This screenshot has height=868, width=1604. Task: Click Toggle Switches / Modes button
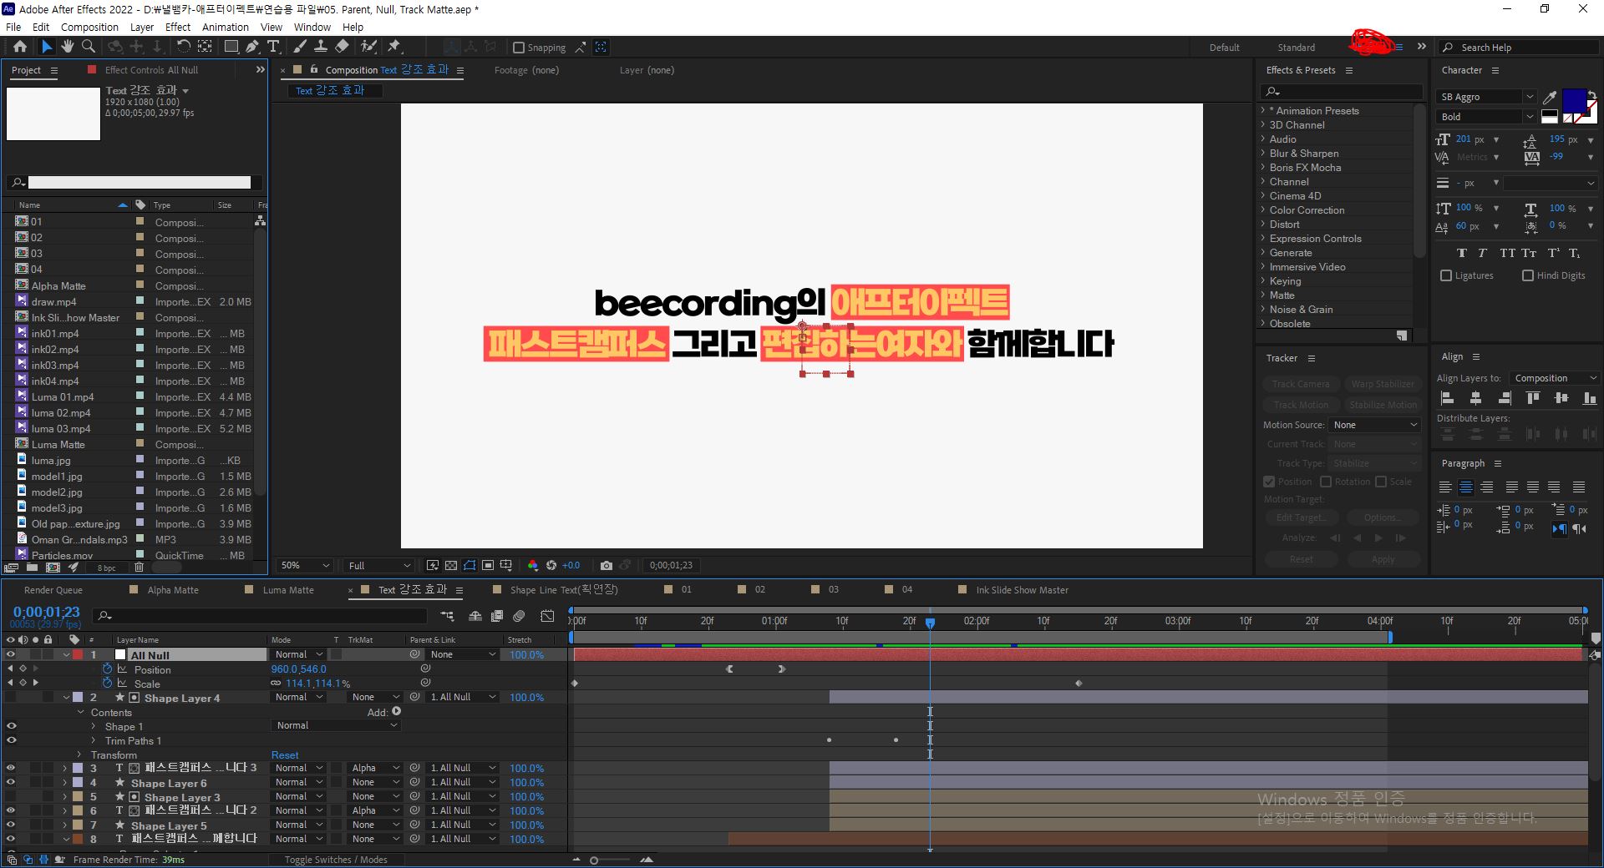(336, 860)
